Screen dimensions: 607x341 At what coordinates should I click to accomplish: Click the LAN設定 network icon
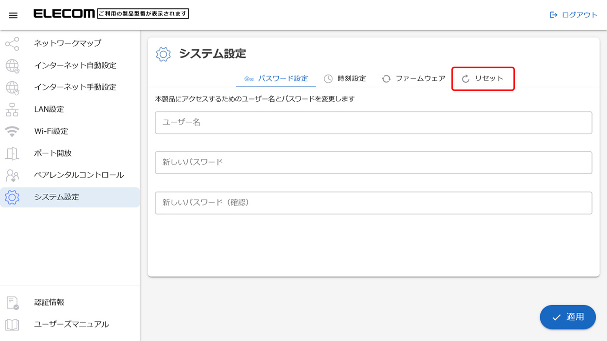12,110
